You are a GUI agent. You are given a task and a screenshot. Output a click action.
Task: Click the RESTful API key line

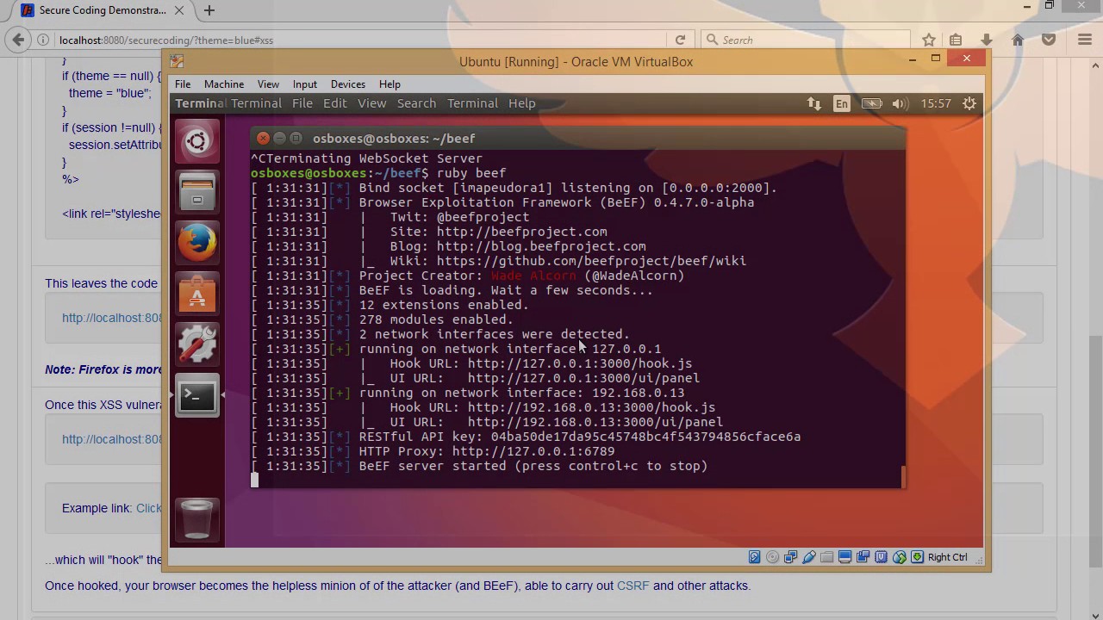pos(526,437)
